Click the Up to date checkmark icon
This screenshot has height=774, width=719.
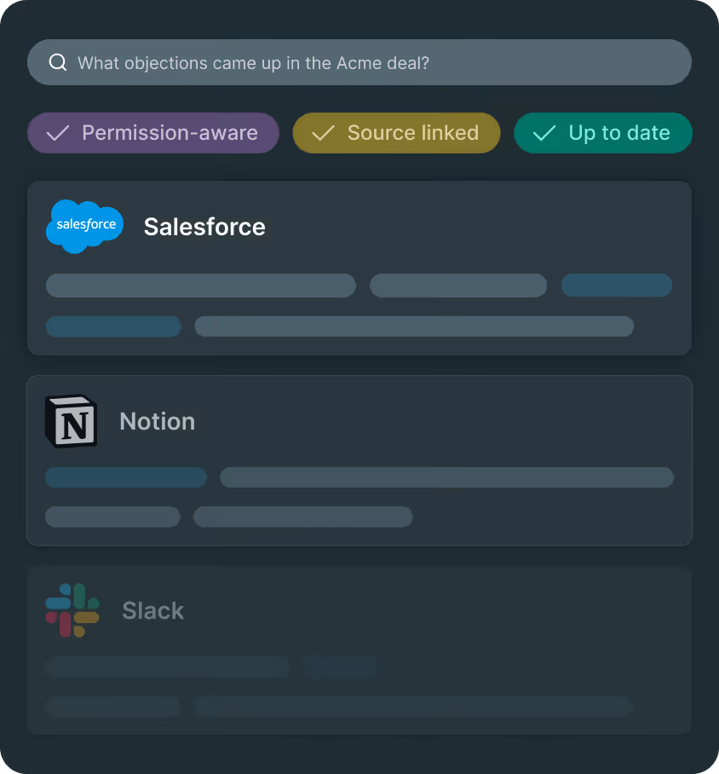point(544,133)
